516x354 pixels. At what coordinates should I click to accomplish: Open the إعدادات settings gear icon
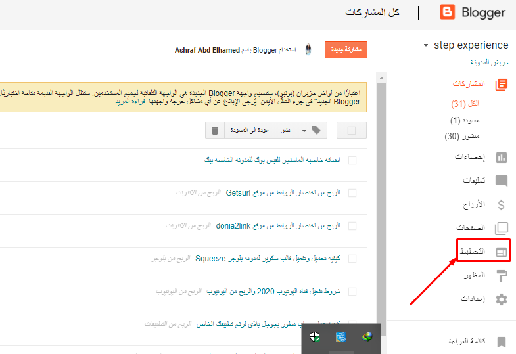click(501, 299)
